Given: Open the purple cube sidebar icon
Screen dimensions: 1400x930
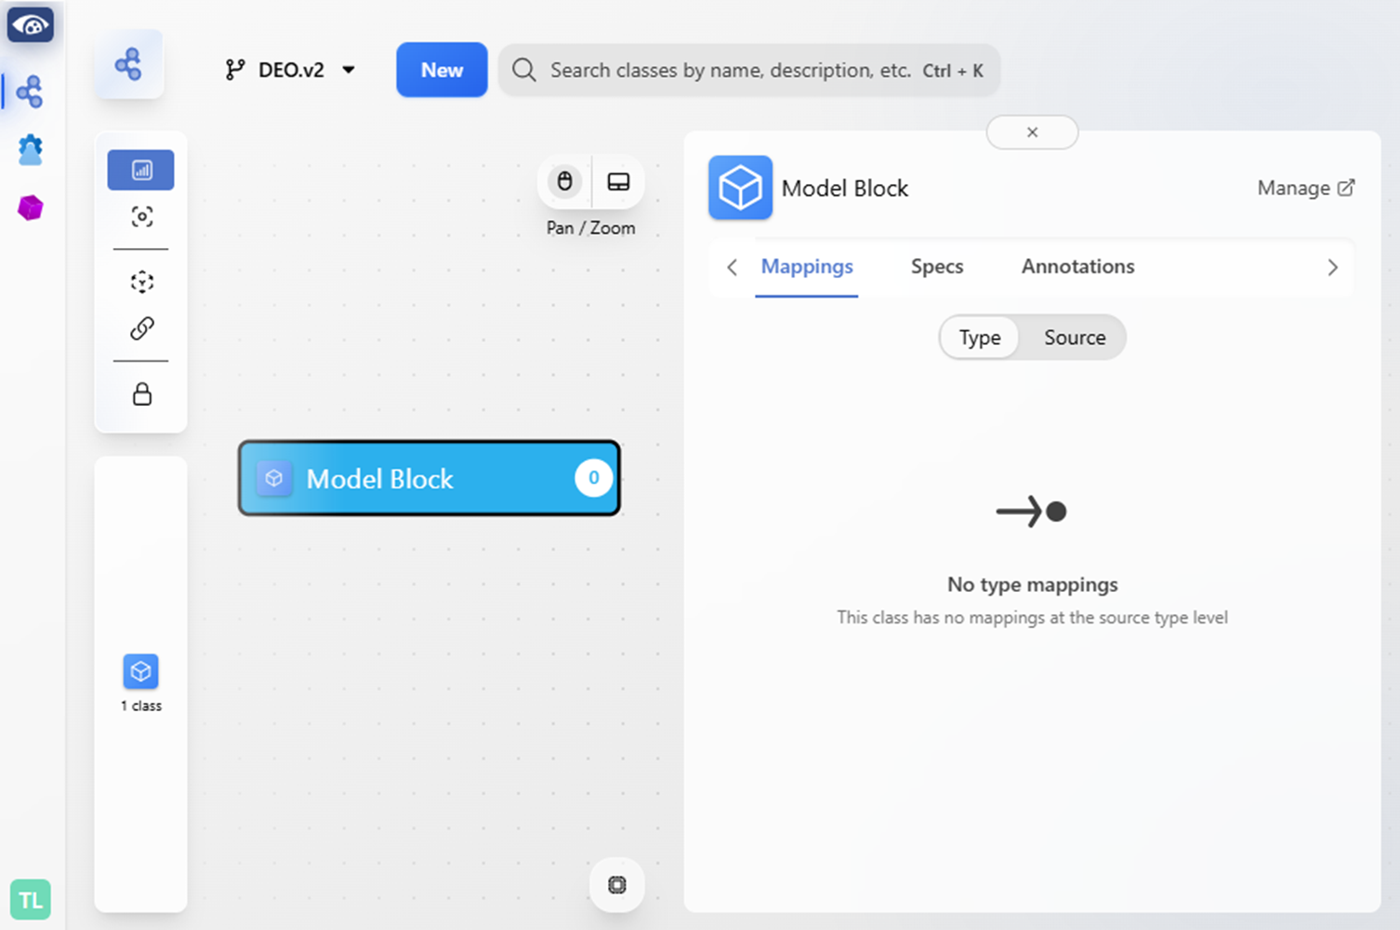Looking at the screenshot, I should coord(30,207).
